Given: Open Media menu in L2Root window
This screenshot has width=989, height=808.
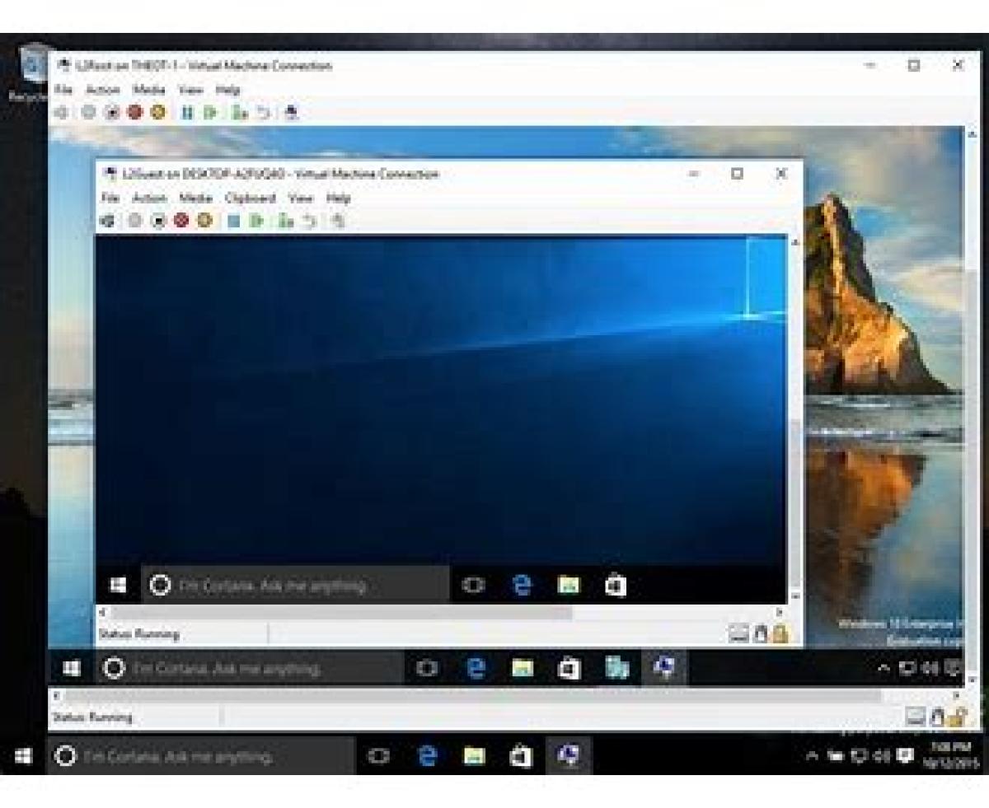Looking at the screenshot, I should (x=148, y=90).
